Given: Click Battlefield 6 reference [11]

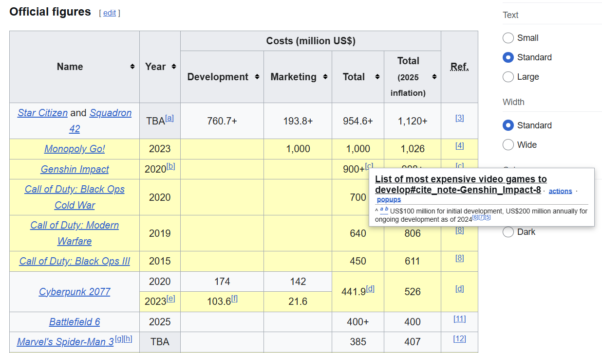Looking at the screenshot, I should pos(459,318).
